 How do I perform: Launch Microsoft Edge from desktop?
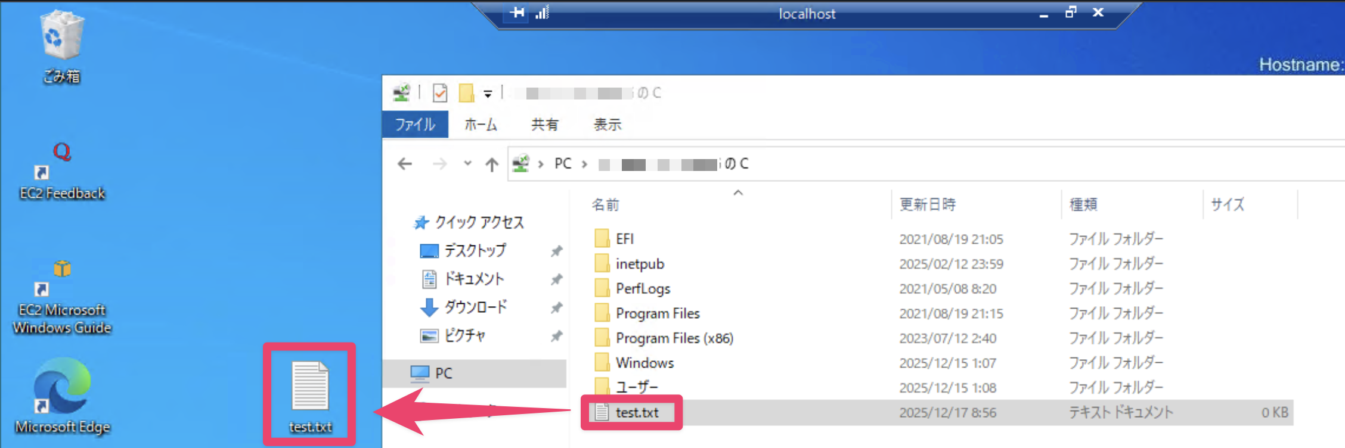point(62,397)
